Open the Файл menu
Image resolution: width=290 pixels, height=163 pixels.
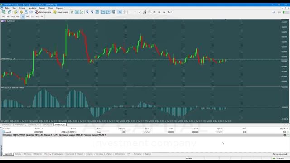7,8
